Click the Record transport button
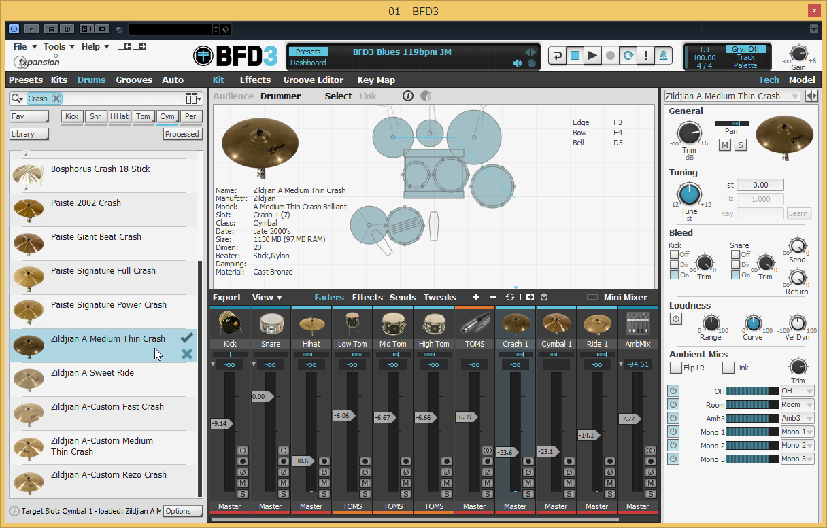The image size is (827, 528). coord(611,56)
